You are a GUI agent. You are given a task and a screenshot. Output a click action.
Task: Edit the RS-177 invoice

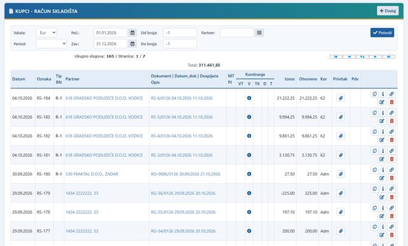tap(382, 235)
